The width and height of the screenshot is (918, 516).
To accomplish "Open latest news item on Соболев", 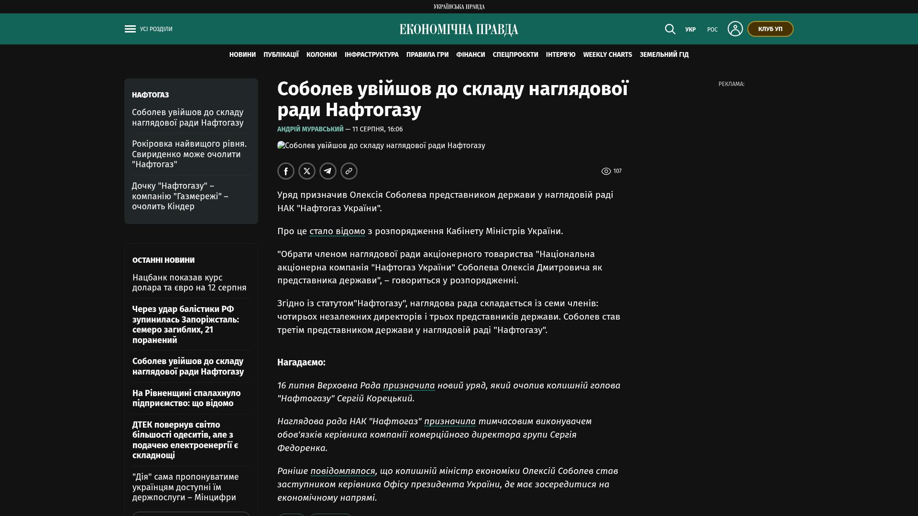I will (188, 366).
